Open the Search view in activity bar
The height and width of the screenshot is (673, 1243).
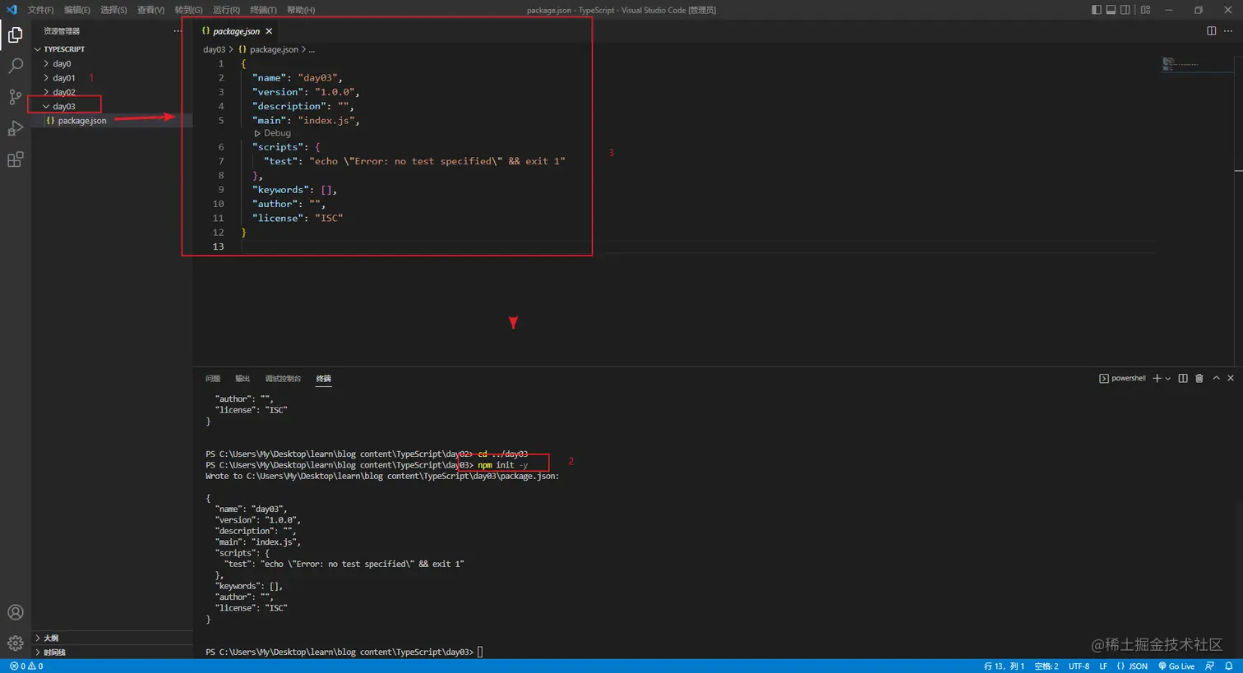coord(15,66)
